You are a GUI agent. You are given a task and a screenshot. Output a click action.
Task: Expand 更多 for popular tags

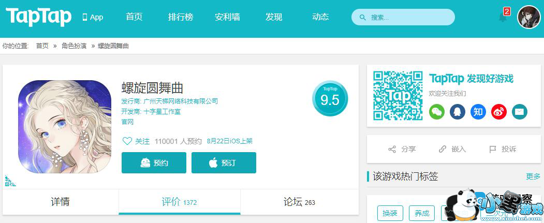(x=533, y=176)
